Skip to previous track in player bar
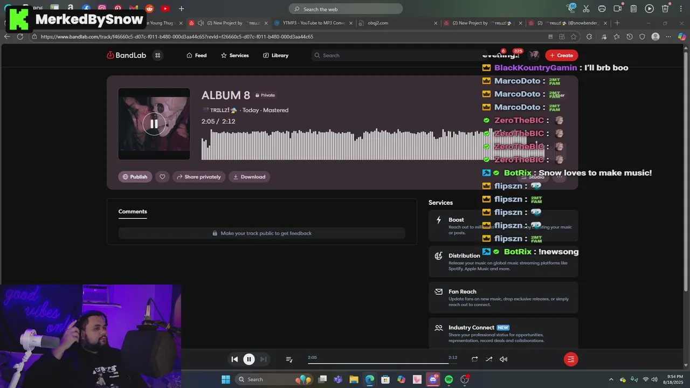This screenshot has height=388, width=690. pyautogui.click(x=234, y=359)
